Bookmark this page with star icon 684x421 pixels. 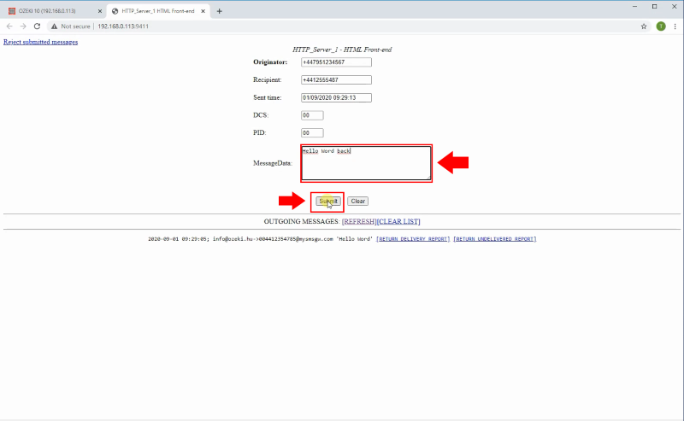click(x=644, y=26)
